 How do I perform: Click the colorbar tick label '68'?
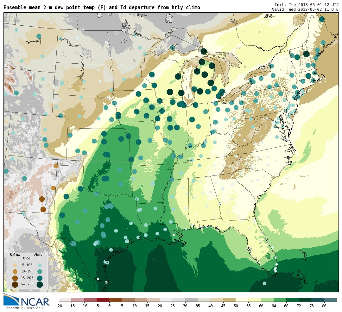(x=286, y=306)
